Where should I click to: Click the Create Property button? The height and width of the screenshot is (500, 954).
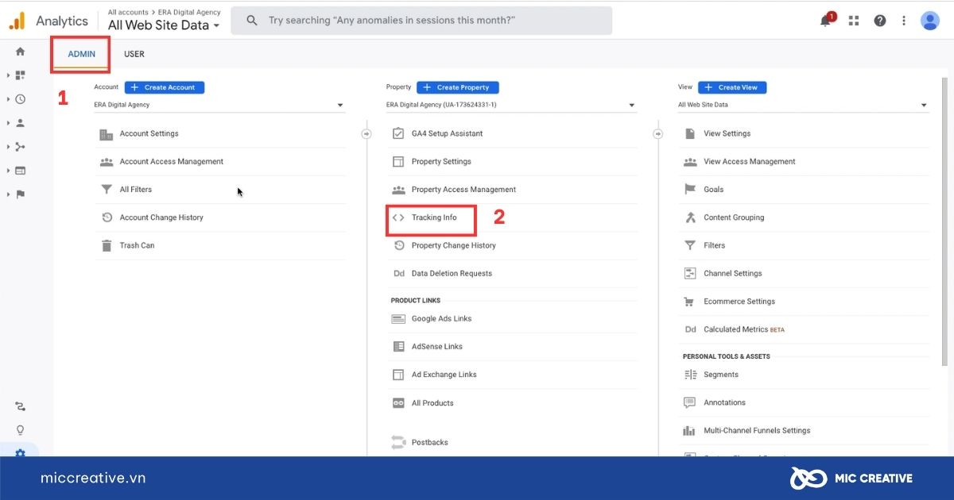coord(458,87)
